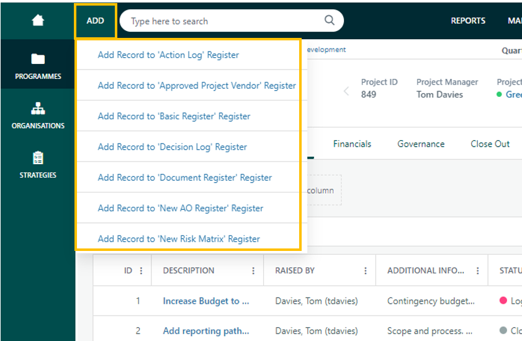Open the 'Add reporting path...' record
This screenshot has height=341, width=522.
pos(205,331)
